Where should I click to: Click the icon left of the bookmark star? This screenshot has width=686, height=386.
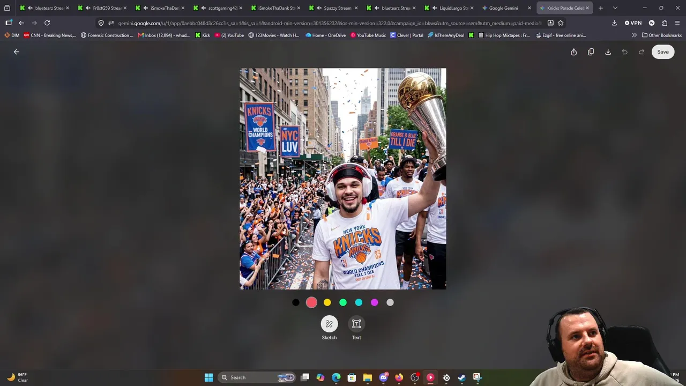(x=550, y=23)
